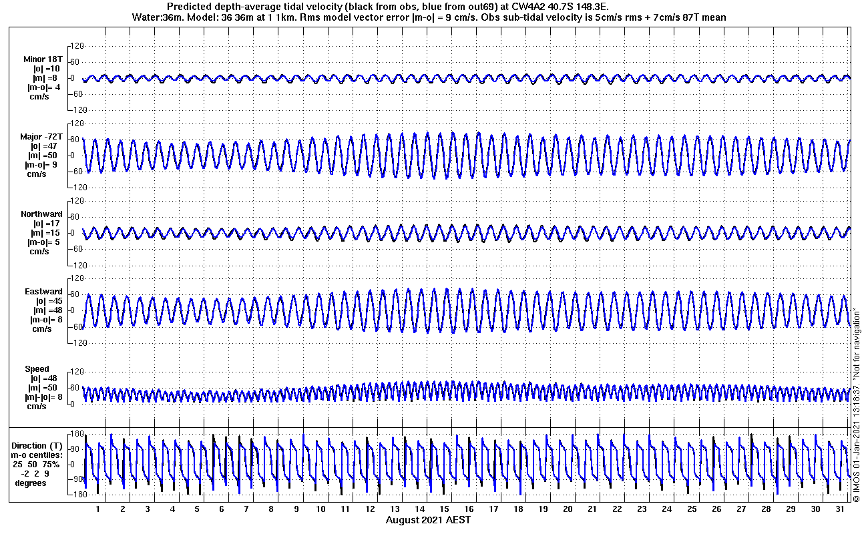Click day '13' on the date axis
868x534 pixels.
[394, 509]
